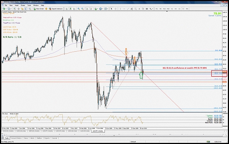This screenshot has height=144, width=229.
Task: Open a new chart with the toolbar icon
Action: coord(4,9)
